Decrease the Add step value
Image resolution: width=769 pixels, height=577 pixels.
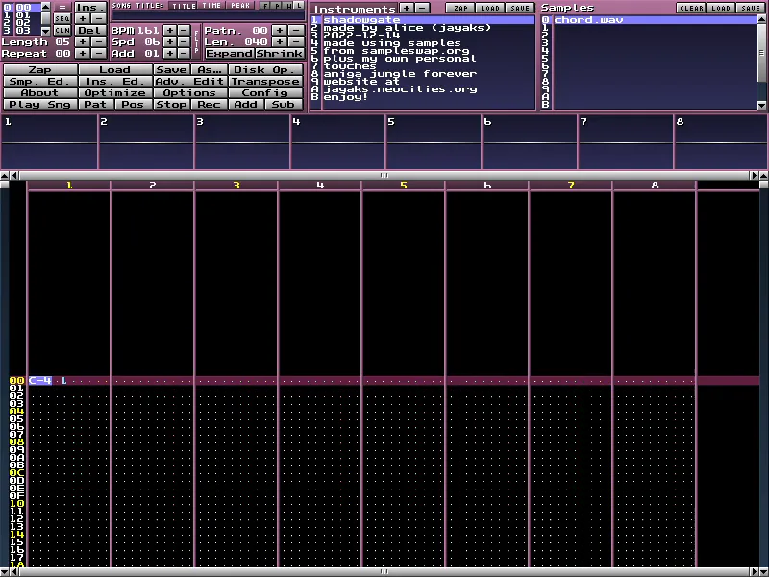(x=184, y=53)
